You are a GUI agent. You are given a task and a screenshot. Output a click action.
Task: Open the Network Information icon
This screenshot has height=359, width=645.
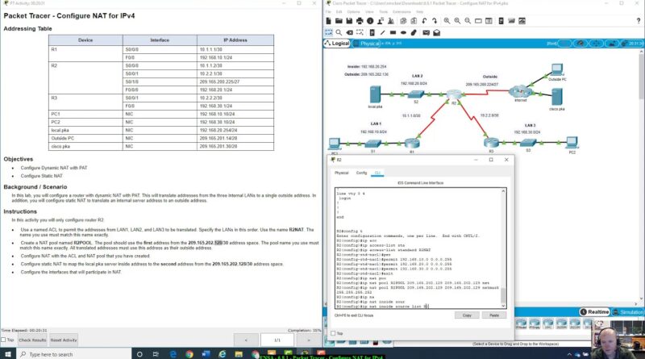pyautogui.click(x=370, y=21)
